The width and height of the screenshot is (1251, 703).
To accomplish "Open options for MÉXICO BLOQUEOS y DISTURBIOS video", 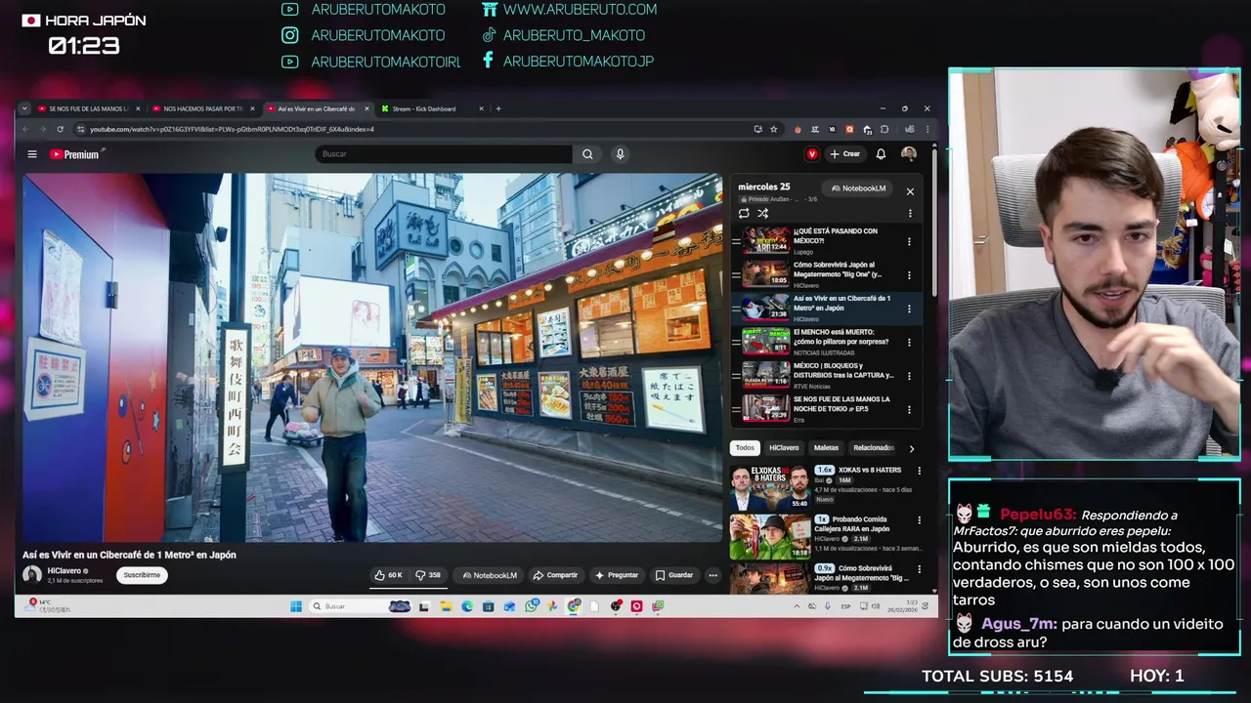I will [909, 376].
